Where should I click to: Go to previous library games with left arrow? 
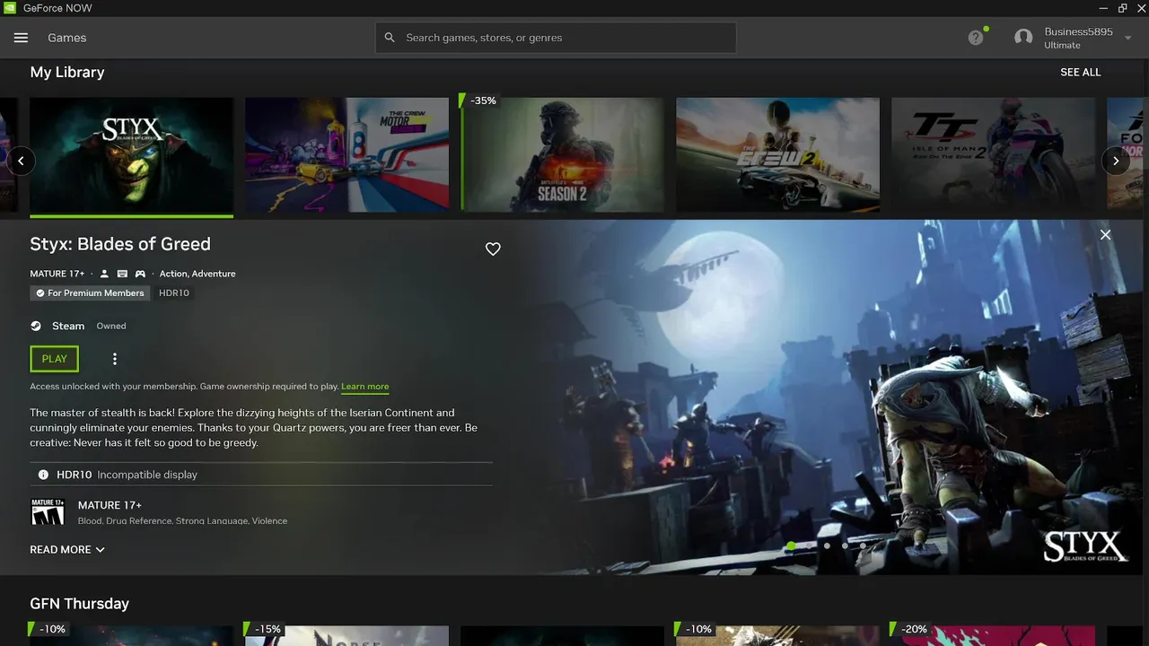21,161
